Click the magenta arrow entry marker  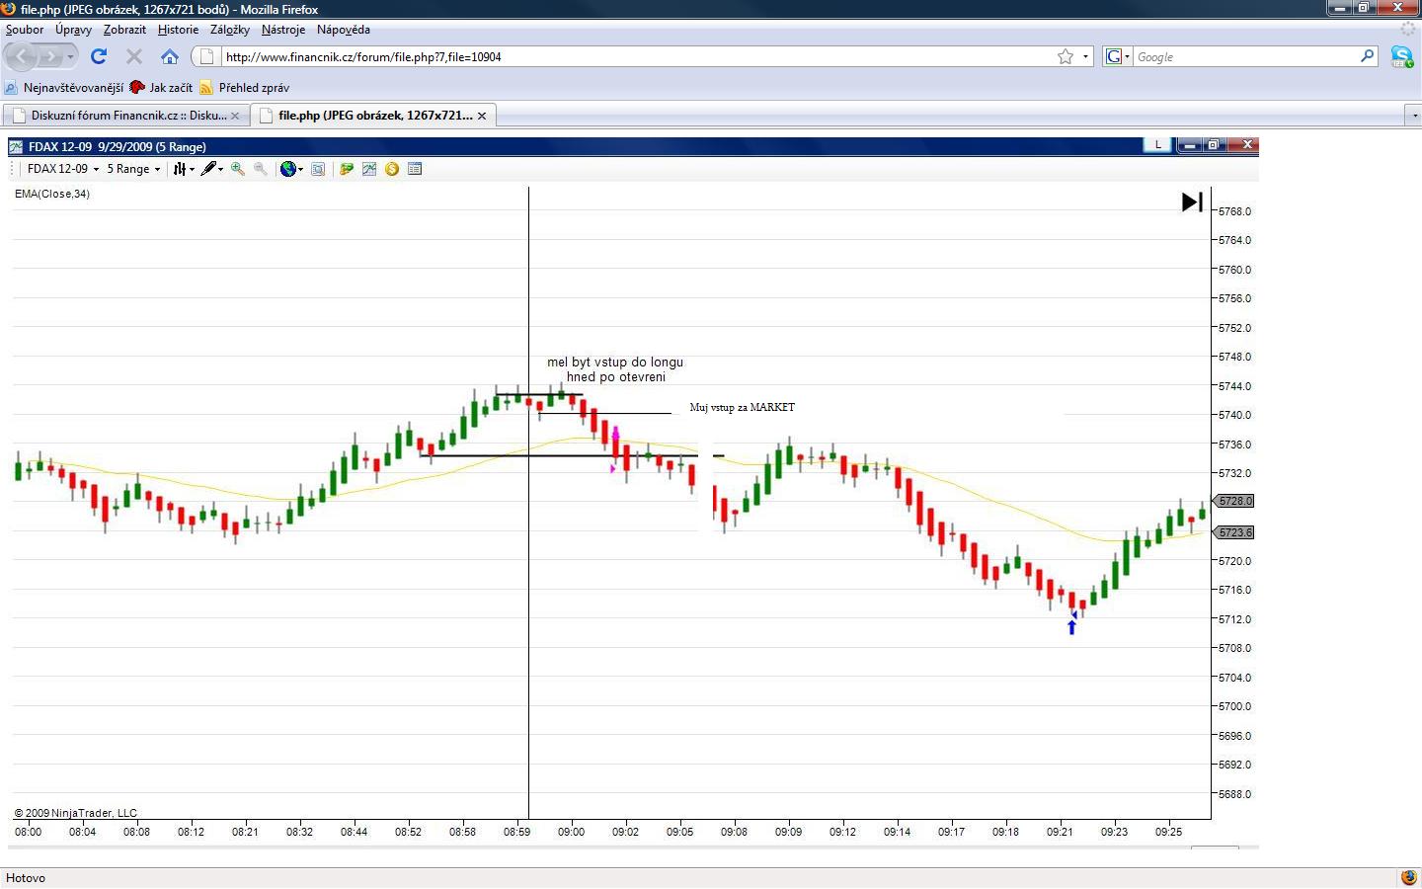coord(615,432)
